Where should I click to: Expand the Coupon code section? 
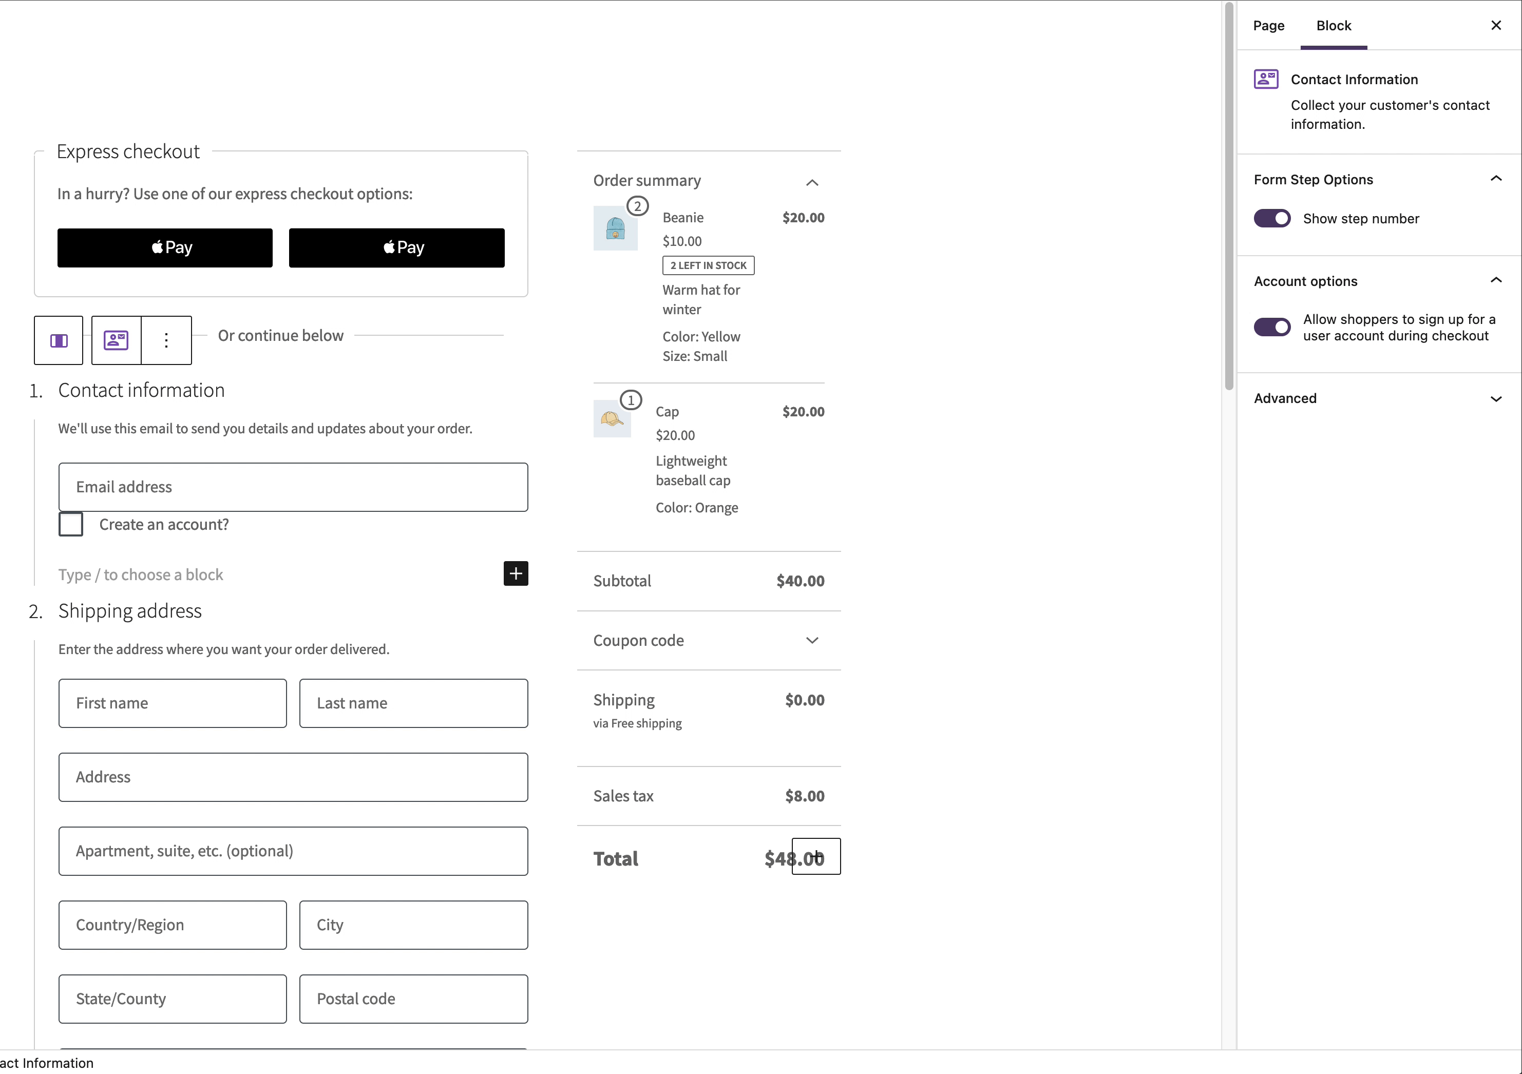click(812, 640)
